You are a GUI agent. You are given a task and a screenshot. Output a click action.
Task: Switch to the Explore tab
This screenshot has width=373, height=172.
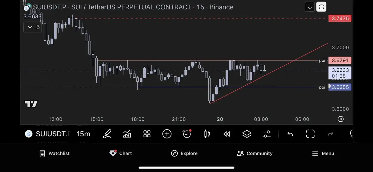(184, 153)
